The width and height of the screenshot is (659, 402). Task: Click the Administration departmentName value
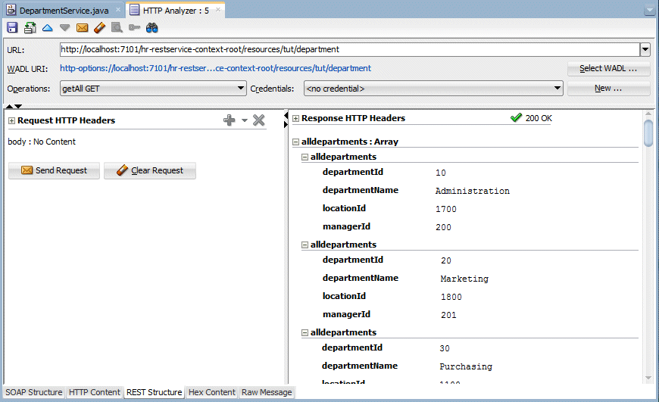click(473, 191)
